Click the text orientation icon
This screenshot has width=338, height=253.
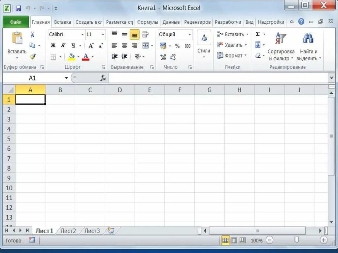[138, 56]
